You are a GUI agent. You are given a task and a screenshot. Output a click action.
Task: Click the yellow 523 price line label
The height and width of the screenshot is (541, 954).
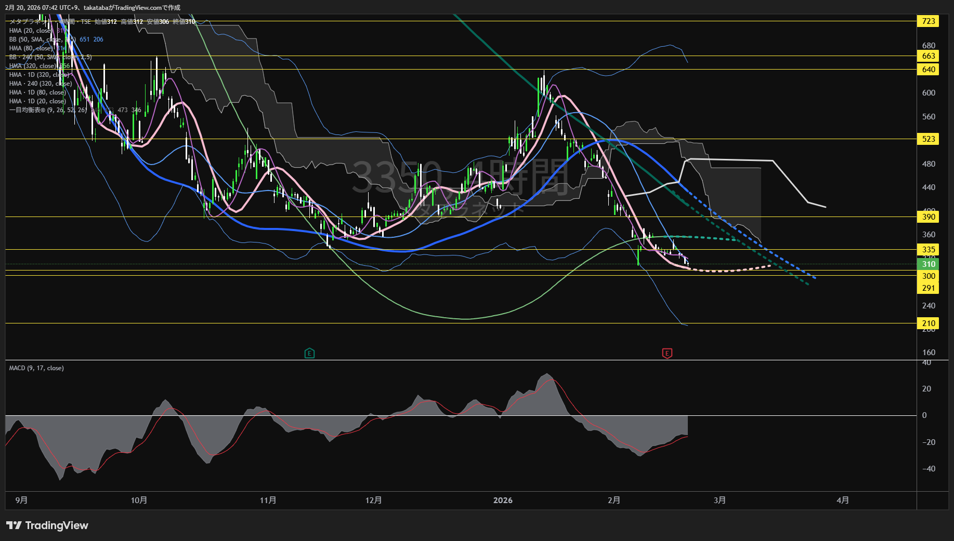(x=928, y=139)
